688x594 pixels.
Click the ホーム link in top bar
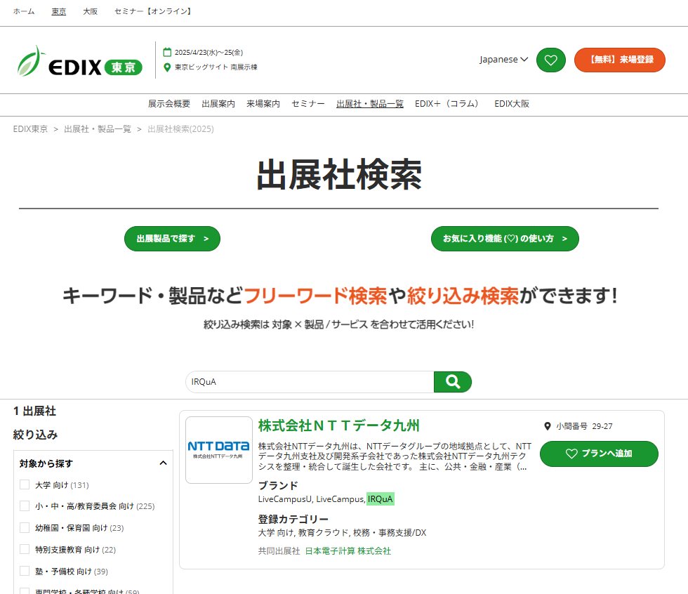24,11
